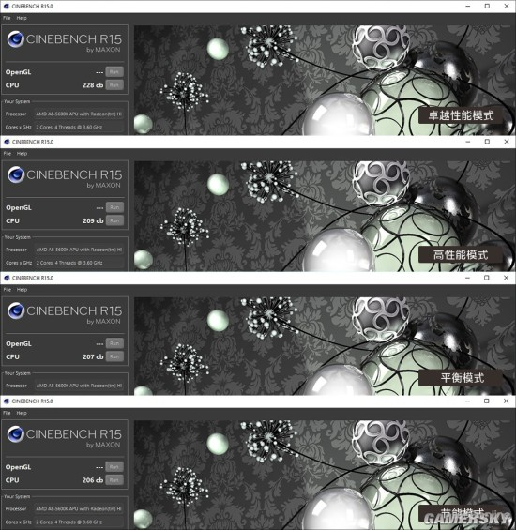The width and height of the screenshot is (516, 530).
Task: Click Cores x GHz field in 228 cb window
Action: point(79,127)
